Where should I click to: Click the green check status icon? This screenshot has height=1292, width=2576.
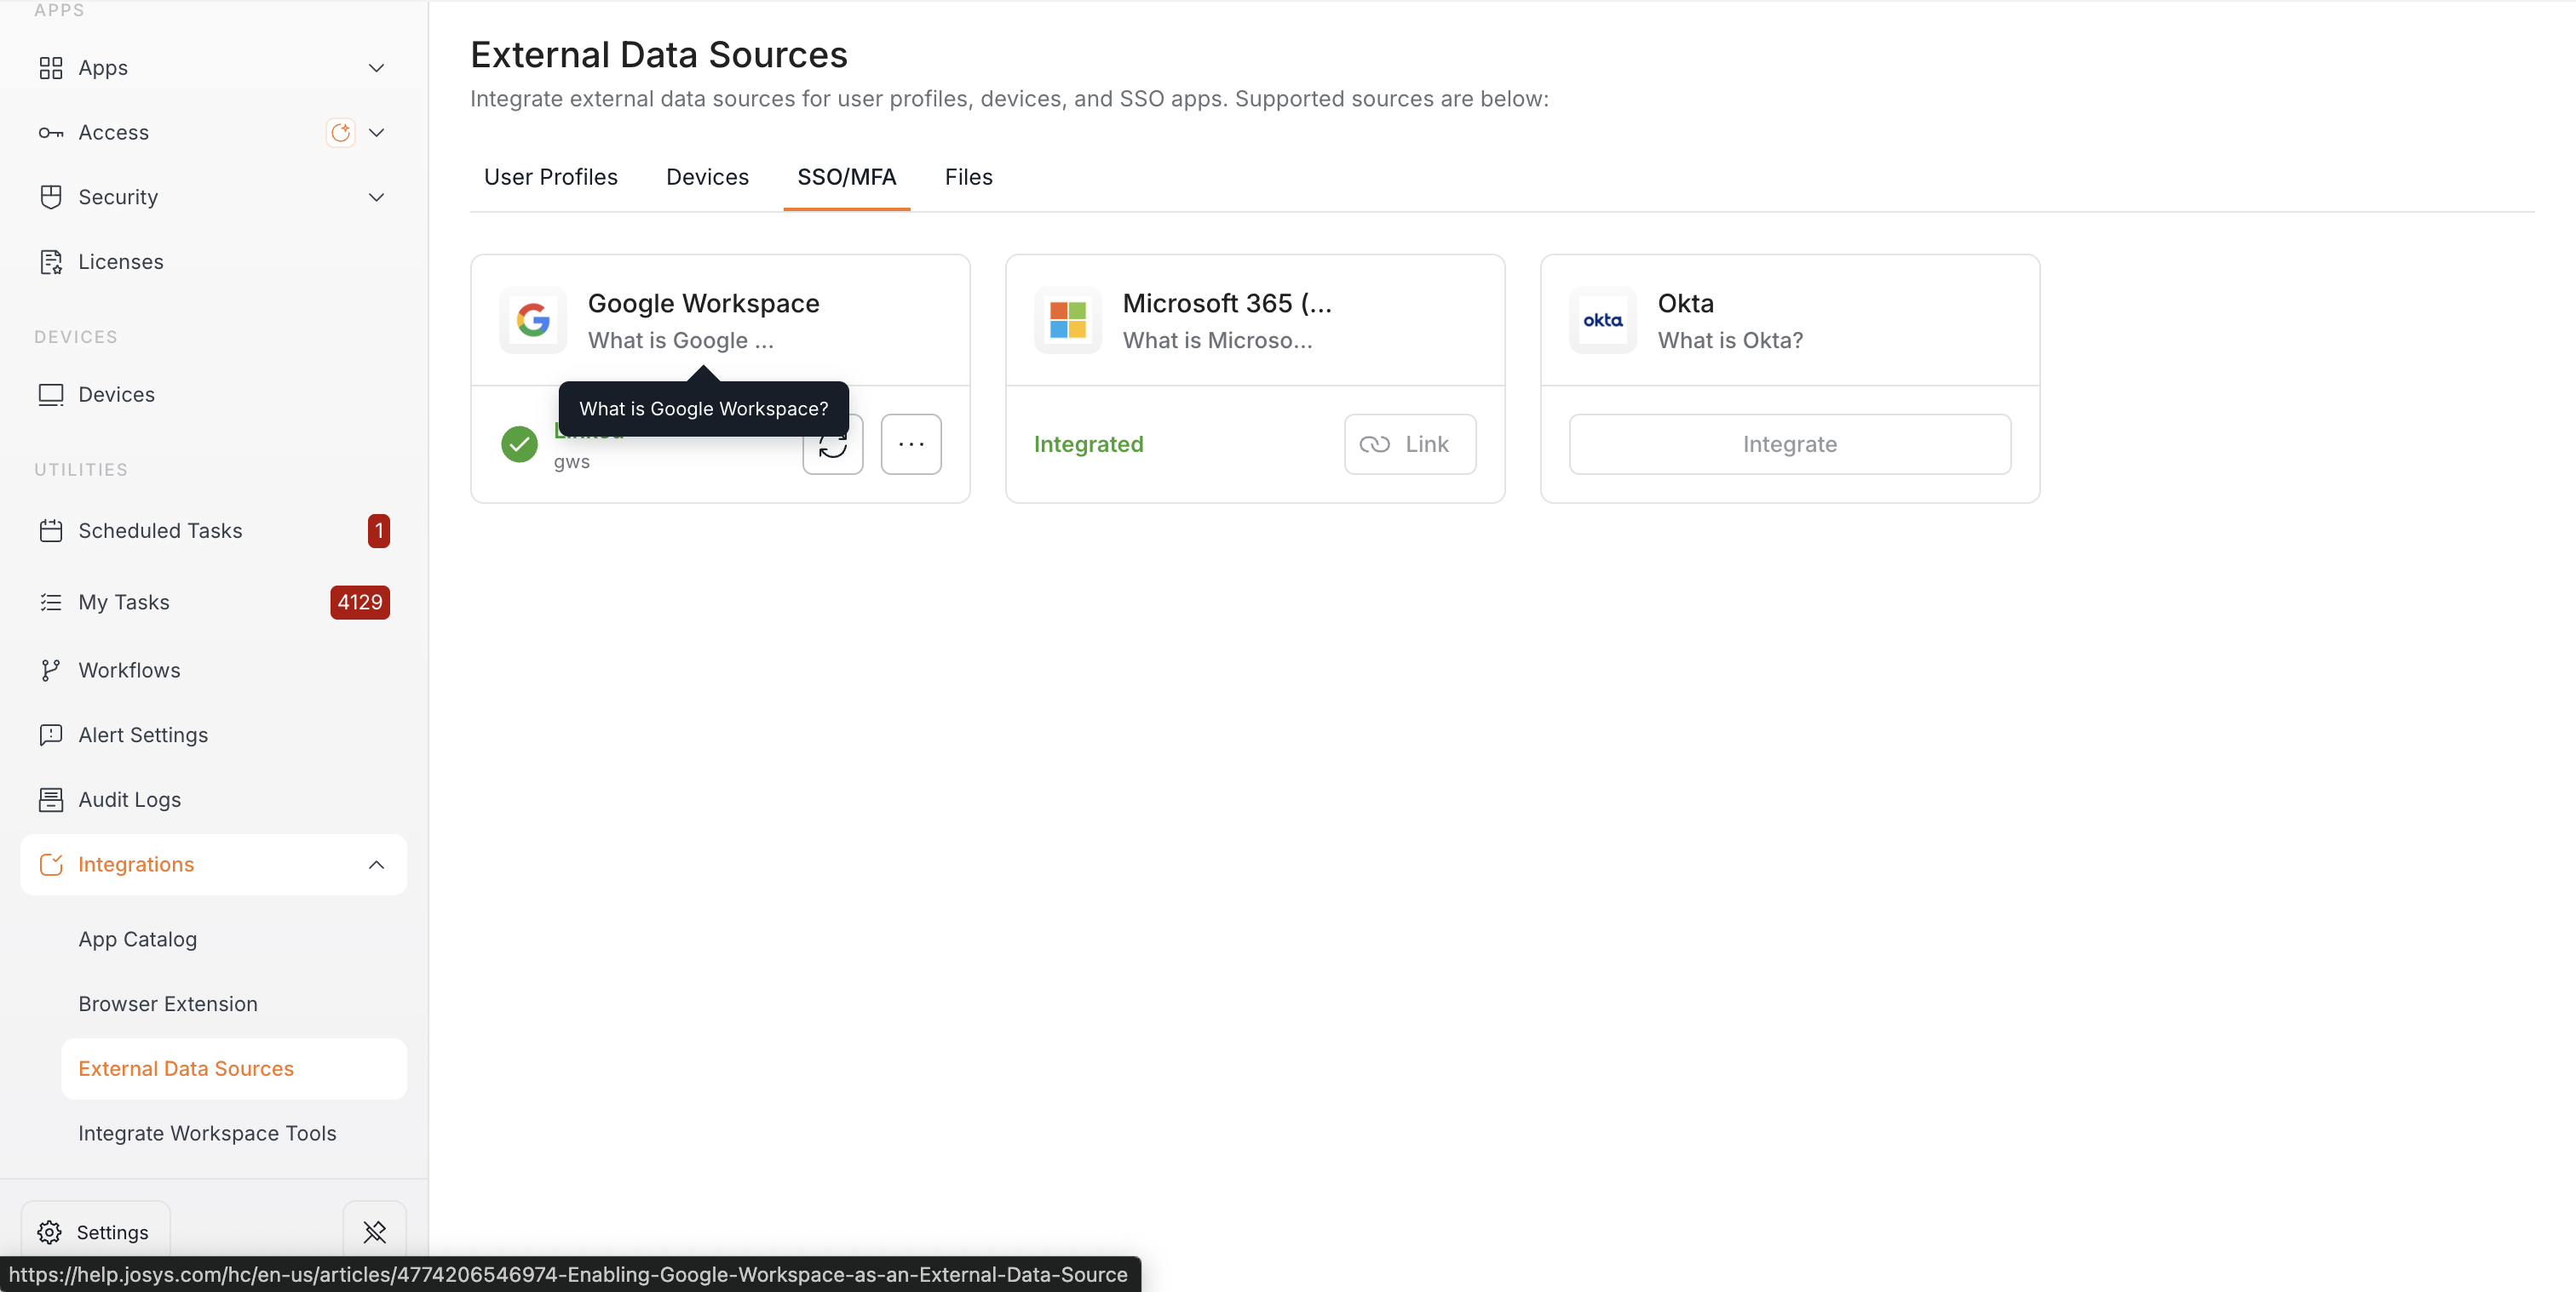tap(519, 443)
